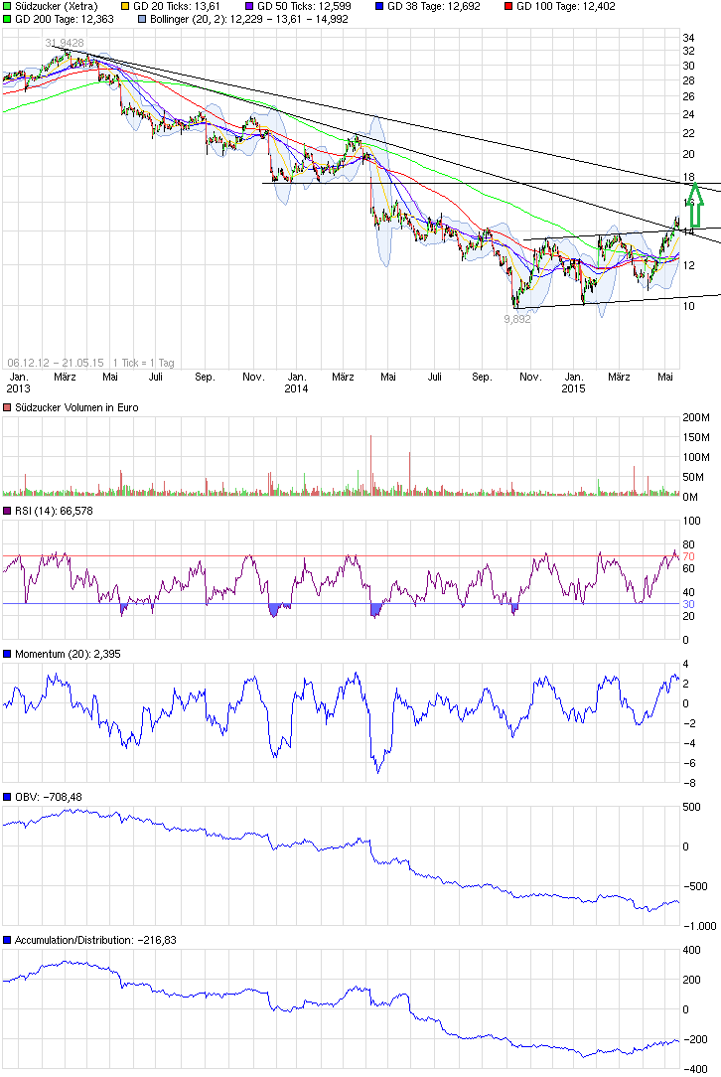This screenshot has width=721, height=1077.
Task: Click the purple GD 50 Ticks legend swatch
Action: [249, 6]
